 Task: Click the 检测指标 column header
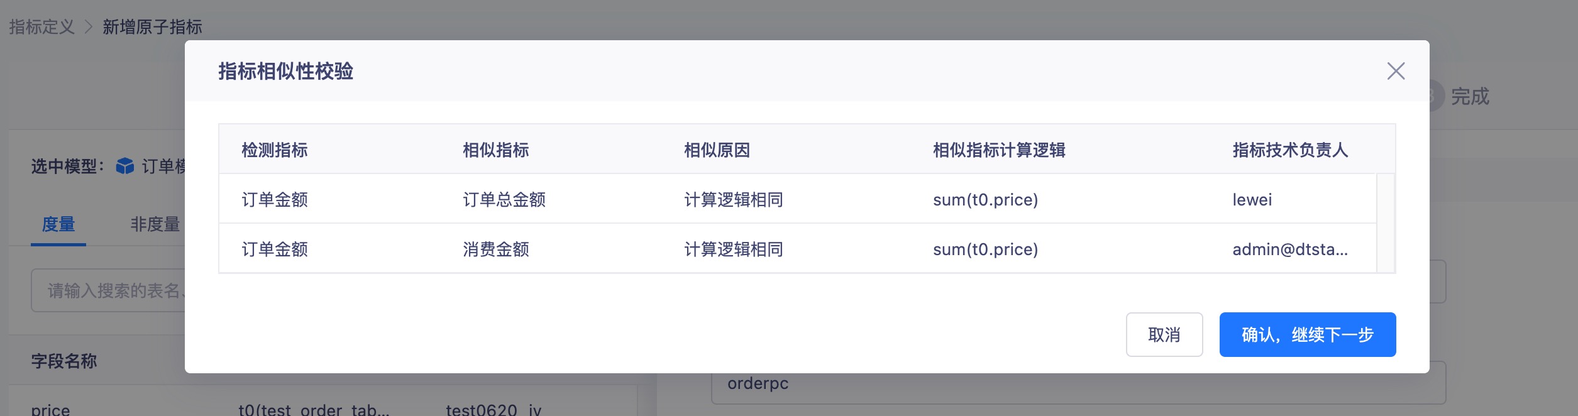[275, 150]
